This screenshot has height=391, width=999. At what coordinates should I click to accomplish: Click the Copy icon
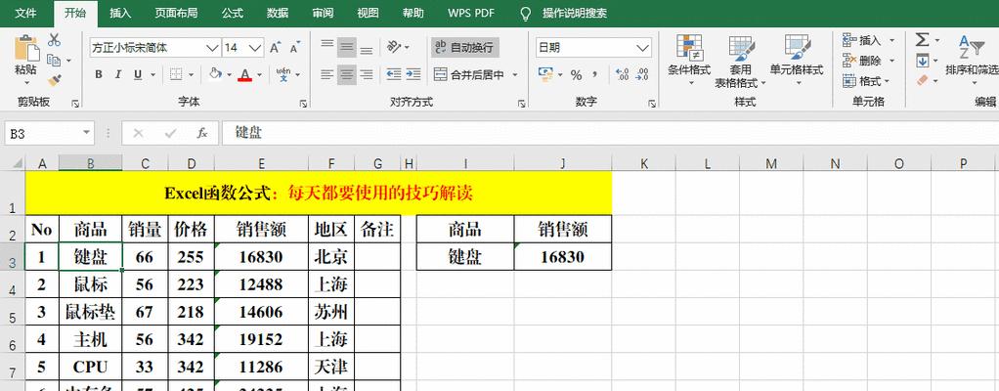(54, 61)
